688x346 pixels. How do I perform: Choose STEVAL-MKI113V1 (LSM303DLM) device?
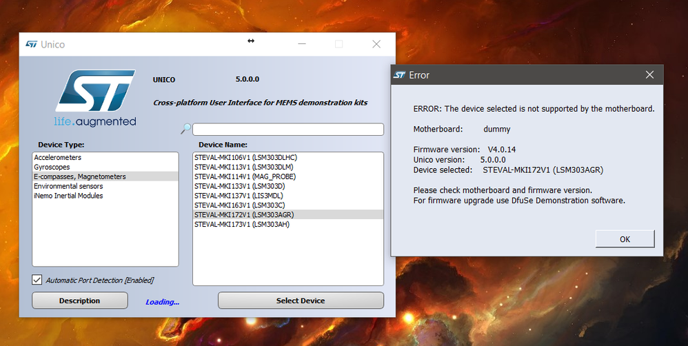pos(288,167)
